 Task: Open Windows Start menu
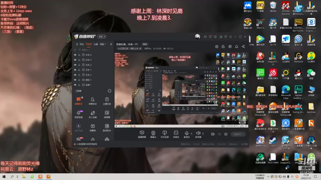click(x=4, y=177)
